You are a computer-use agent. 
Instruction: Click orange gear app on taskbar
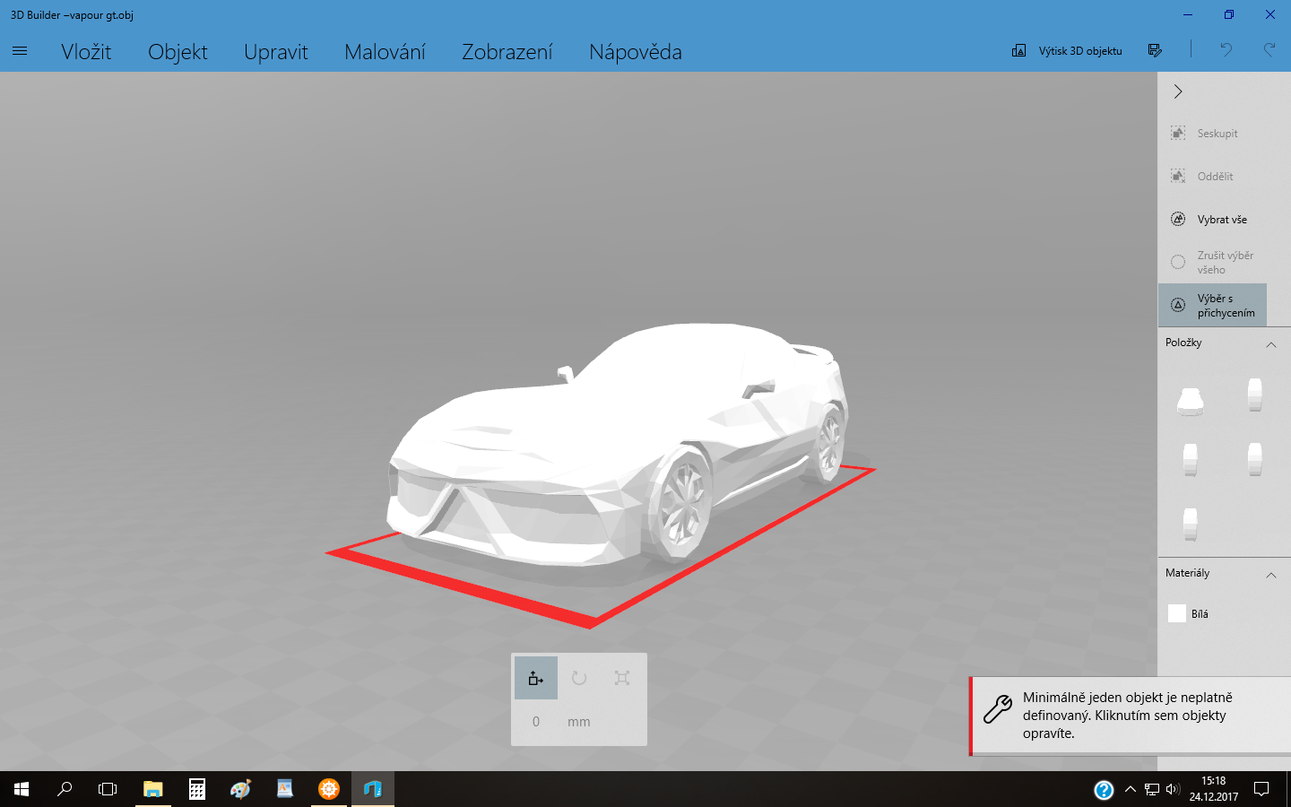329,789
